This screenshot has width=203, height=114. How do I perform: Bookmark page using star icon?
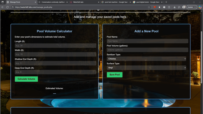[149, 7]
